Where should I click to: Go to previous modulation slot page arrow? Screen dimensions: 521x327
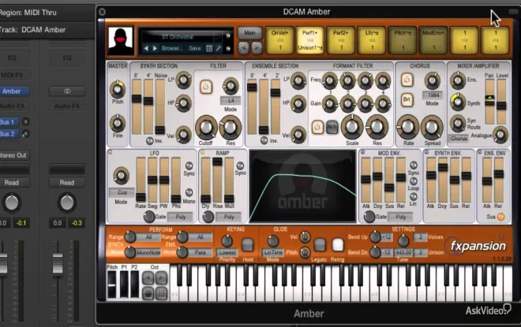[x=244, y=48]
